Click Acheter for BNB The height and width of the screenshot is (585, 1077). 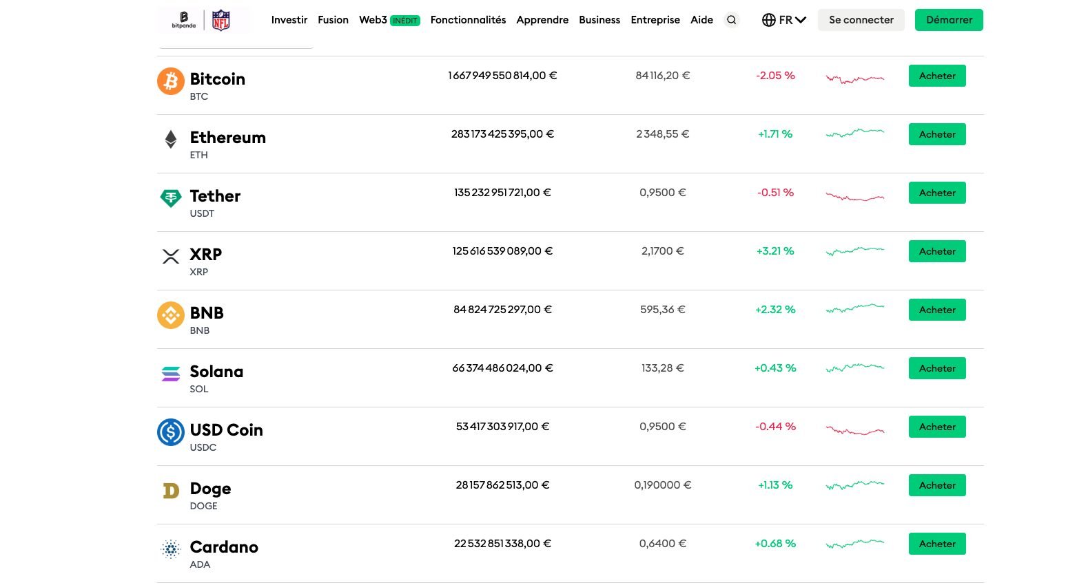[937, 310]
